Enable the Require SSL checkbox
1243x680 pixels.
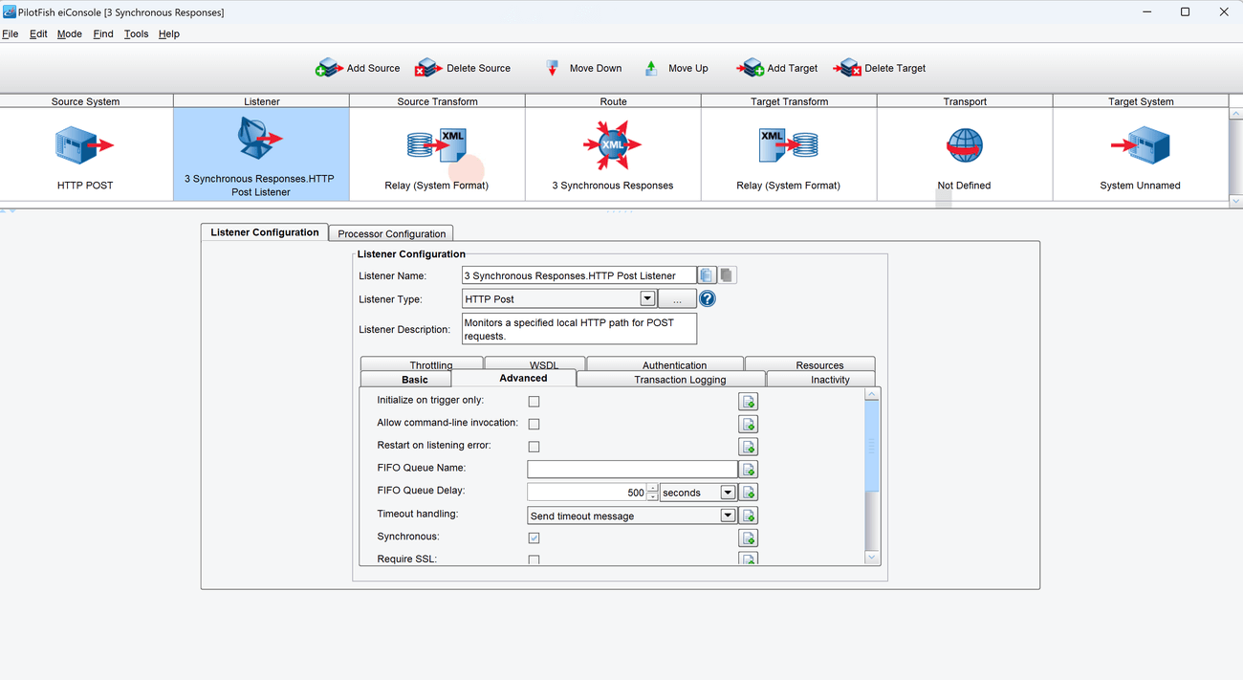[x=534, y=560]
